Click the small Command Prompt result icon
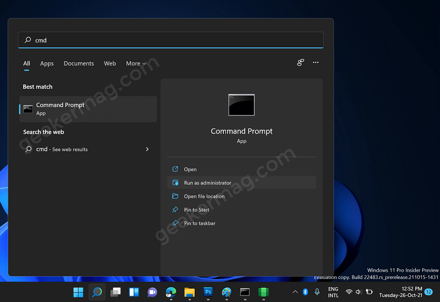Screen dimensions: 440x302 coord(28,109)
